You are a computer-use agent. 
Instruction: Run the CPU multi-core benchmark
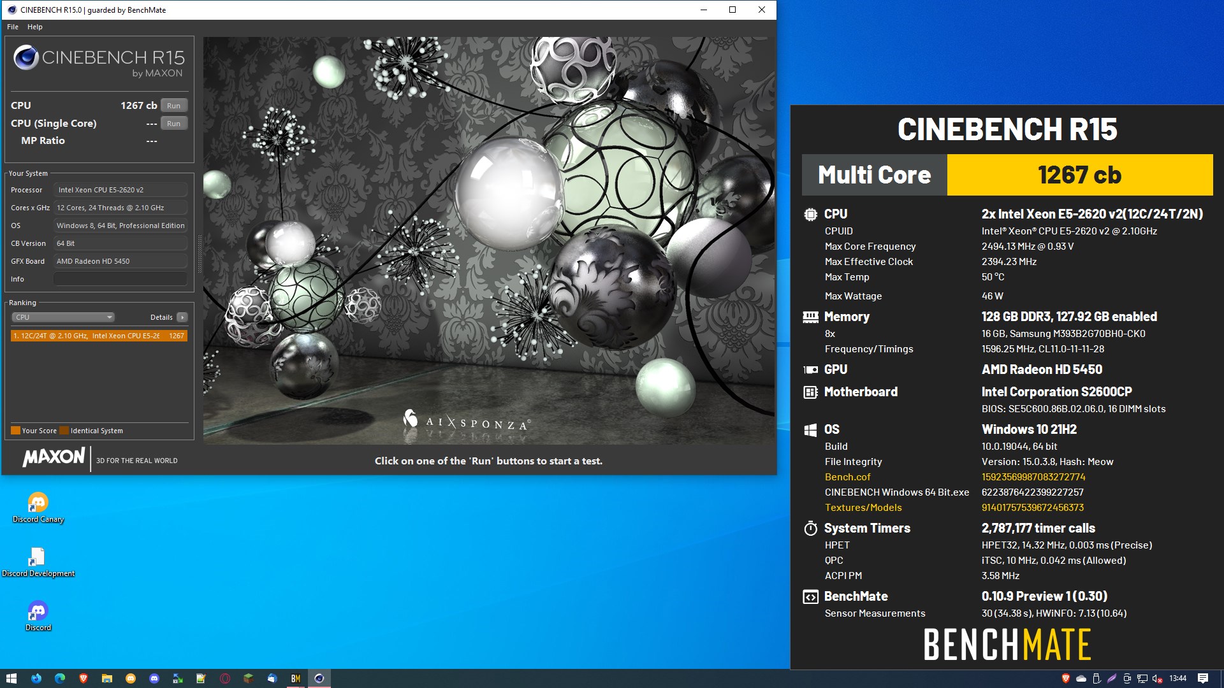pos(173,106)
